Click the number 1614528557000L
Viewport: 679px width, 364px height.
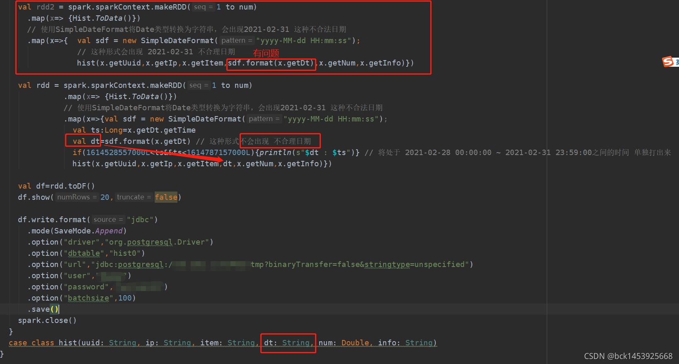pos(118,153)
